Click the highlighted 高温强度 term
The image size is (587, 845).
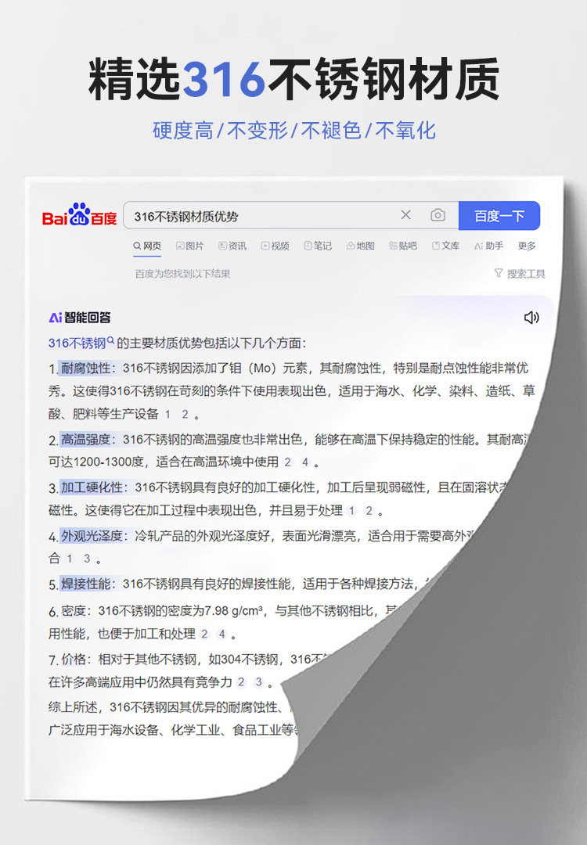(85, 440)
